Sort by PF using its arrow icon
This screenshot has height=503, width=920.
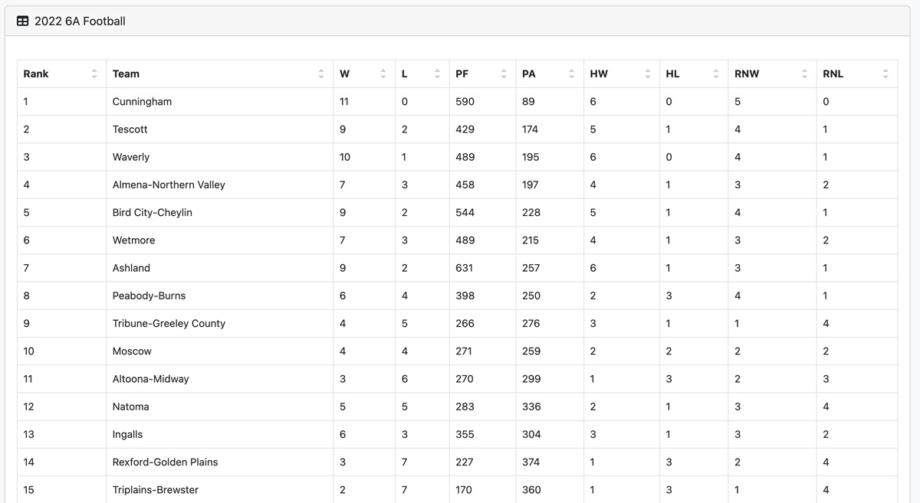click(x=504, y=74)
